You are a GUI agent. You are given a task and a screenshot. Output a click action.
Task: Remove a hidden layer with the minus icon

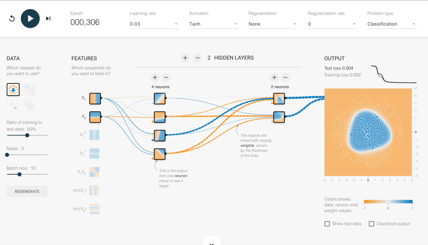198,58
